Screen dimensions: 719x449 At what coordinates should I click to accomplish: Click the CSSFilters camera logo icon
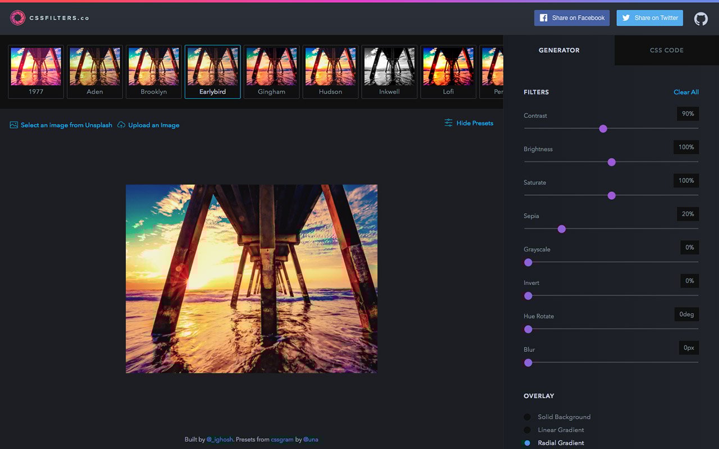point(19,17)
